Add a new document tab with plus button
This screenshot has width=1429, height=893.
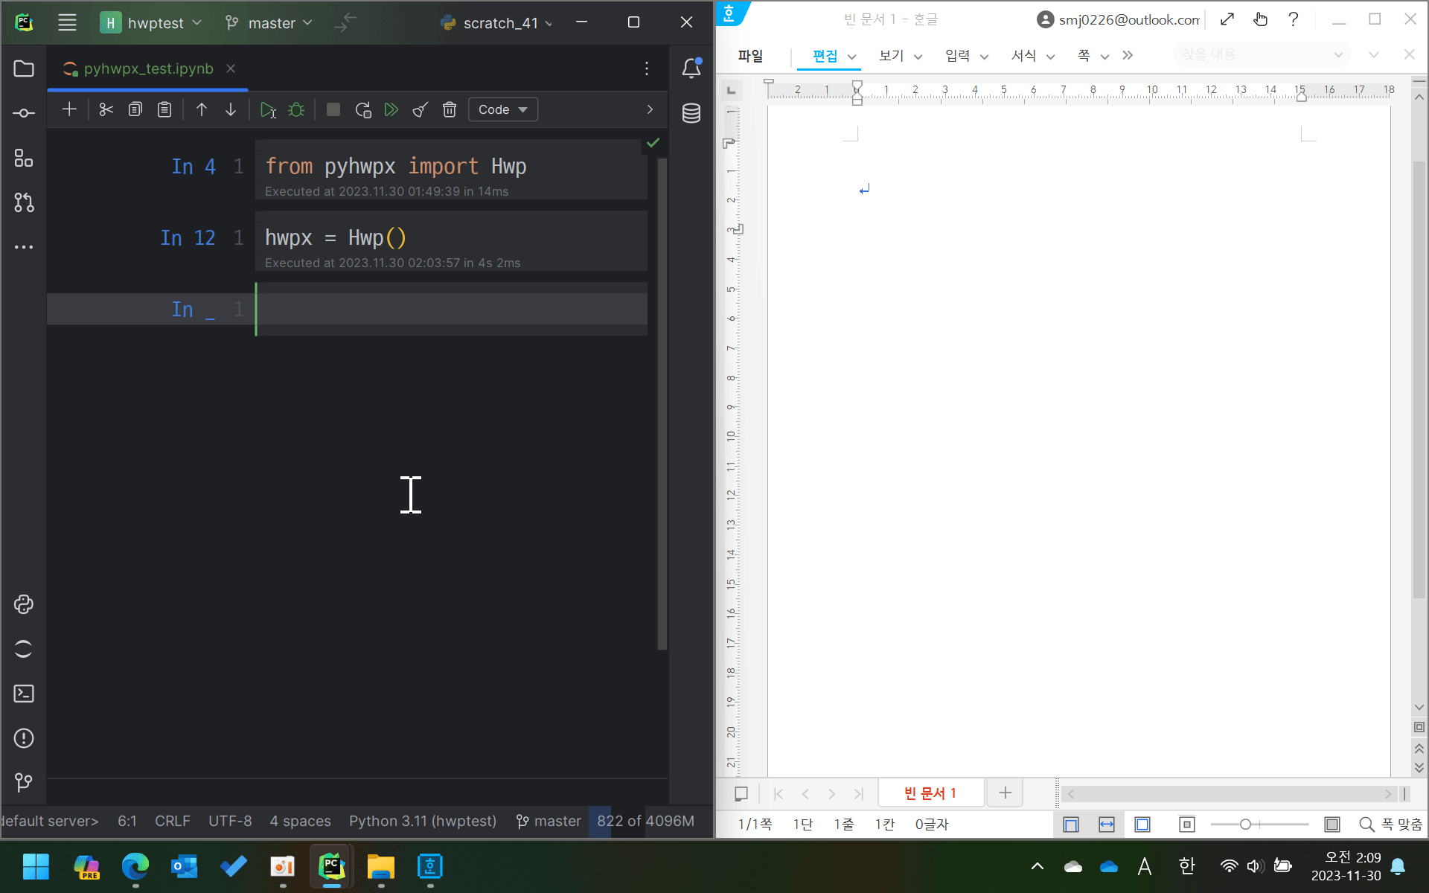tap(1005, 793)
